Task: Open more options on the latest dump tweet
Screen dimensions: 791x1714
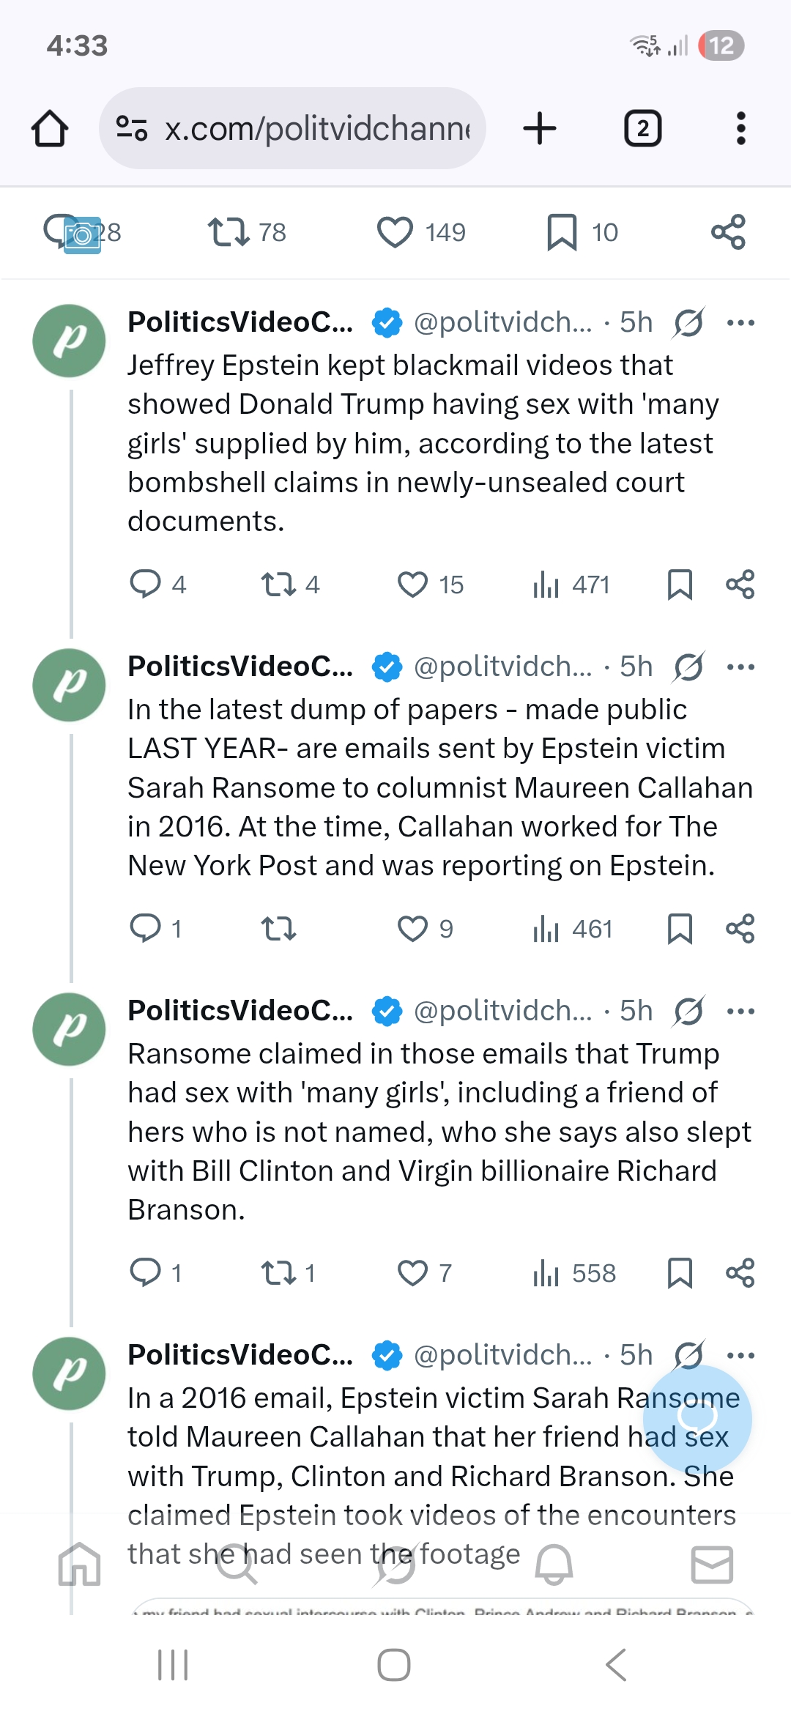Action: [x=740, y=667]
